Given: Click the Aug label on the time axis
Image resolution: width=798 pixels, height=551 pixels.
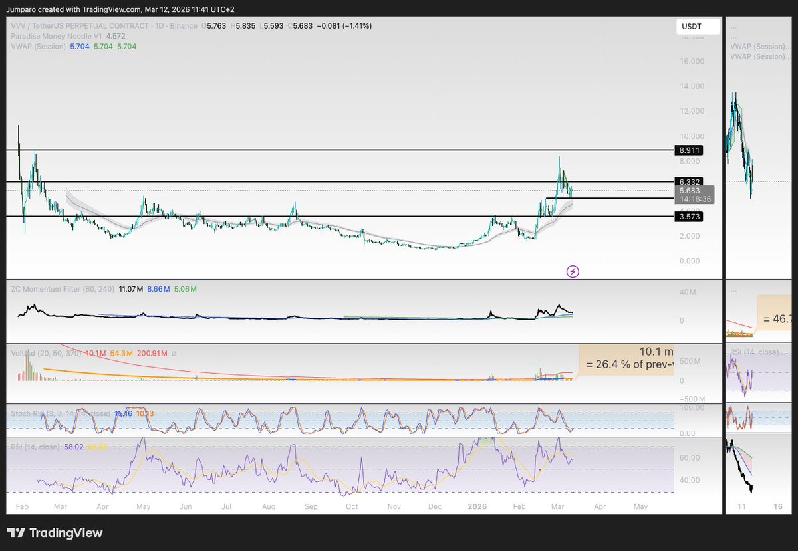Looking at the screenshot, I should tap(269, 506).
